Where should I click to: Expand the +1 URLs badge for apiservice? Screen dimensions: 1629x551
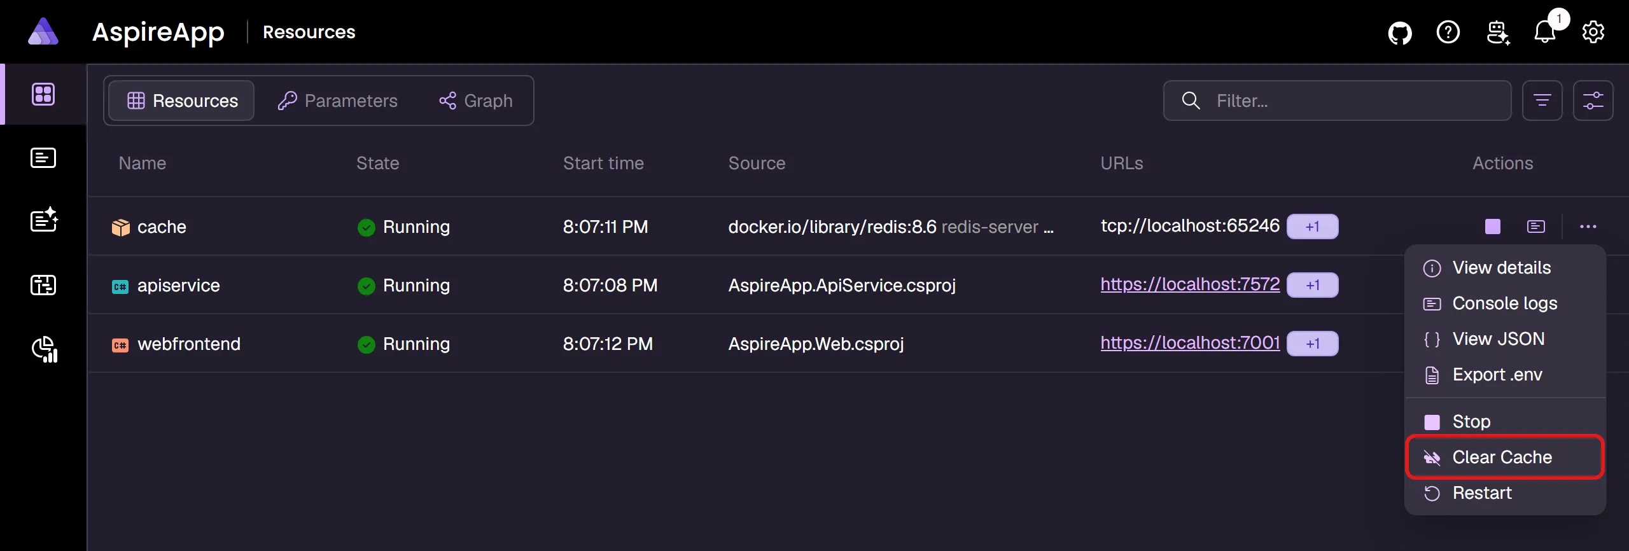(1313, 285)
